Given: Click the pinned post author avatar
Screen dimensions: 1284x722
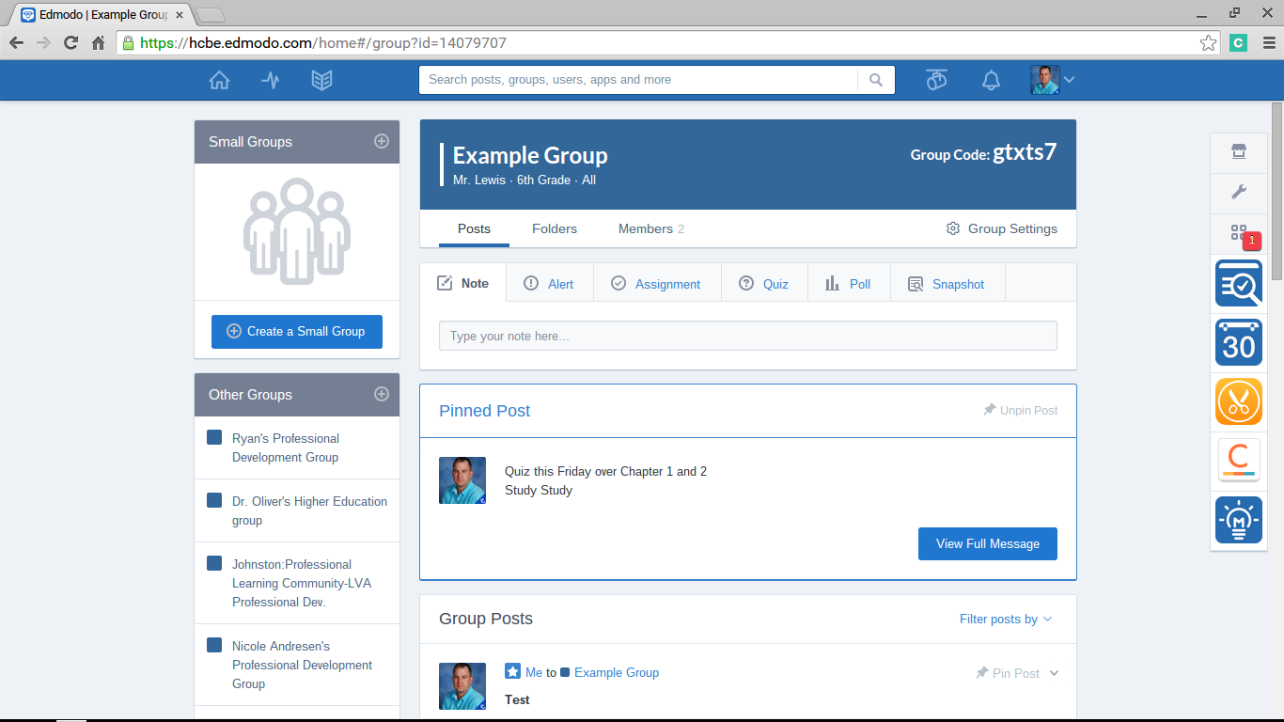Looking at the screenshot, I should [462, 480].
